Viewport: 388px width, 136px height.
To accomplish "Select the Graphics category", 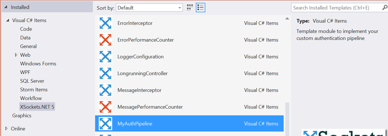I will click(x=22, y=116).
